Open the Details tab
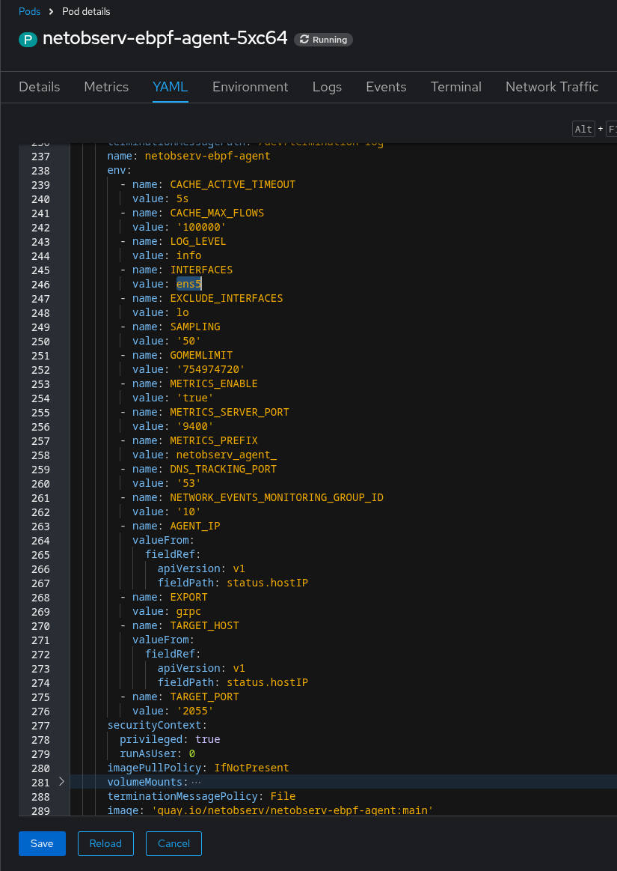 pyautogui.click(x=39, y=87)
